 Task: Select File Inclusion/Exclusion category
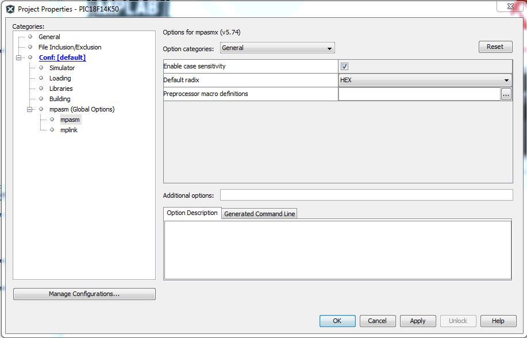[70, 47]
